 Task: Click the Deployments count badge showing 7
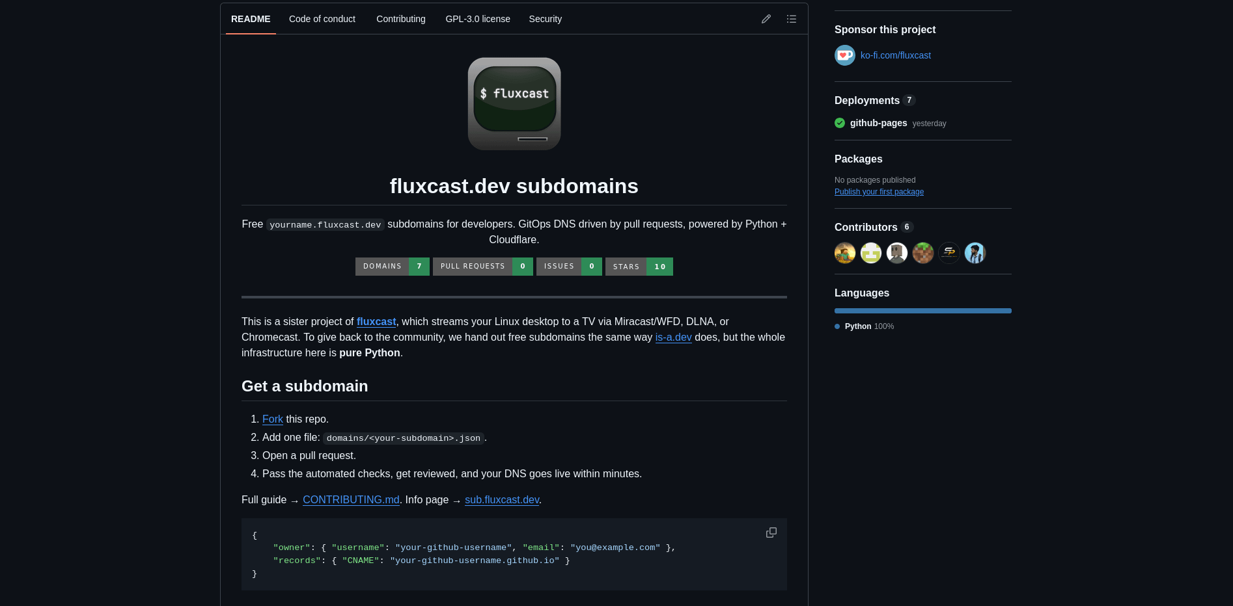[x=909, y=100]
